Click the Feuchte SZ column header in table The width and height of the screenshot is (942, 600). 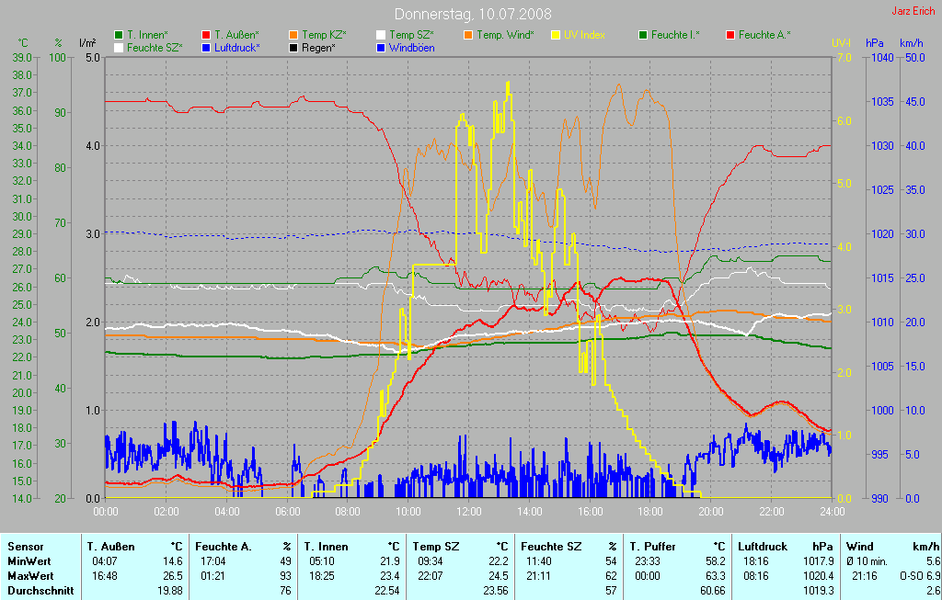click(551, 547)
